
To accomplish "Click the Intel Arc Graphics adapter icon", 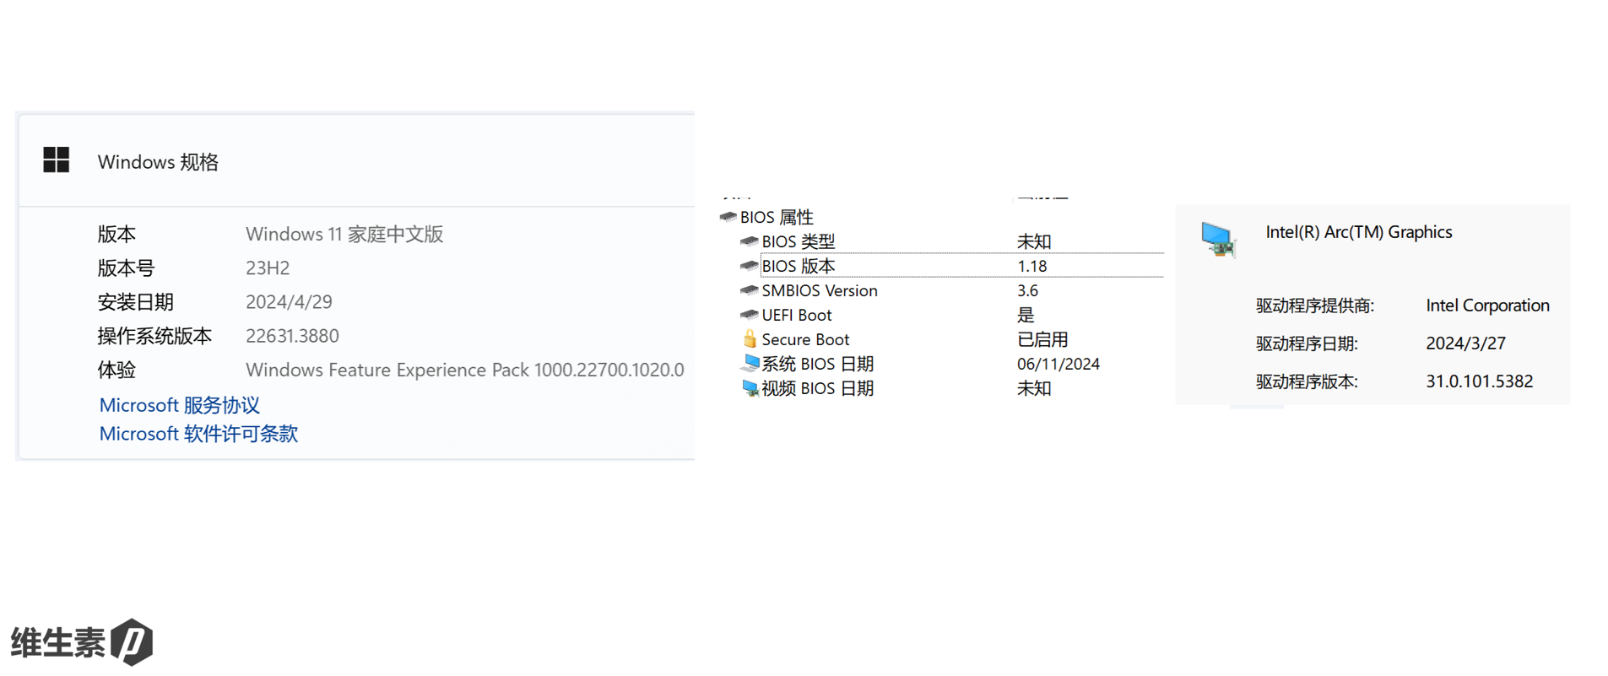I will coord(1218,240).
